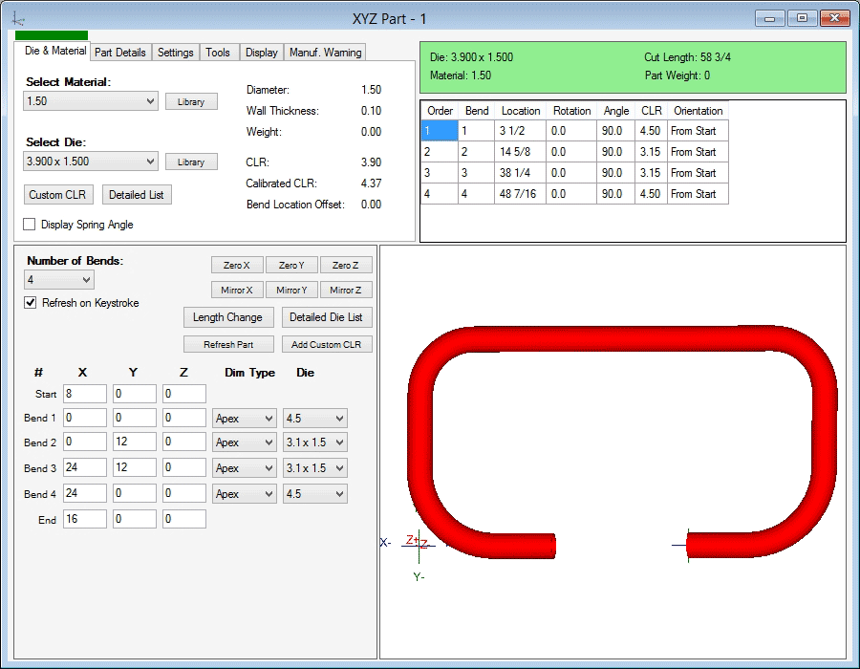The width and height of the screenshot is (860, 669).
Task: Click the Length Change button
Action: tap(228, 317)
